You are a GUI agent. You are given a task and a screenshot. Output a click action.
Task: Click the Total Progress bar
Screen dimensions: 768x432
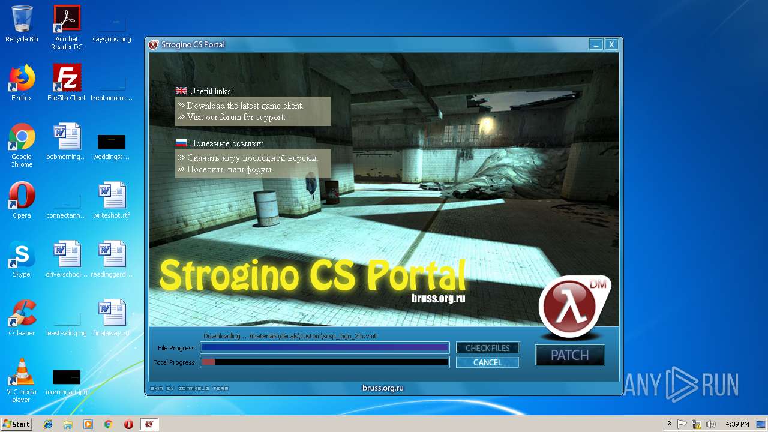point(325,362)
